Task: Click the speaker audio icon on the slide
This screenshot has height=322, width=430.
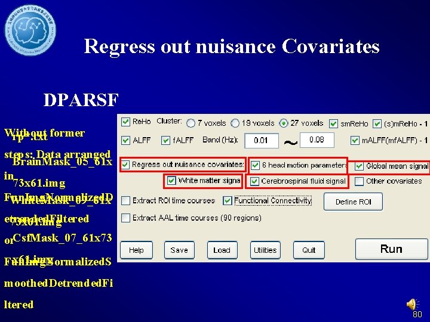Action: [x=413, y=305]
